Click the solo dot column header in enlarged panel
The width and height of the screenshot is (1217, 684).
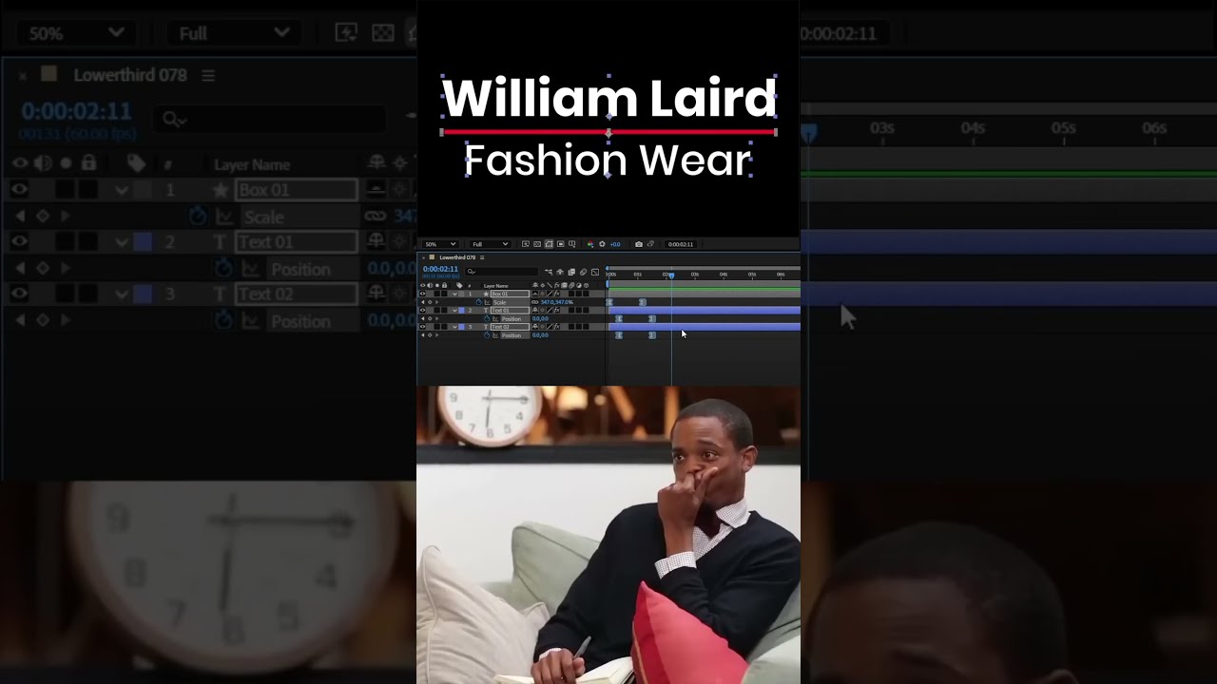(66, 164)
